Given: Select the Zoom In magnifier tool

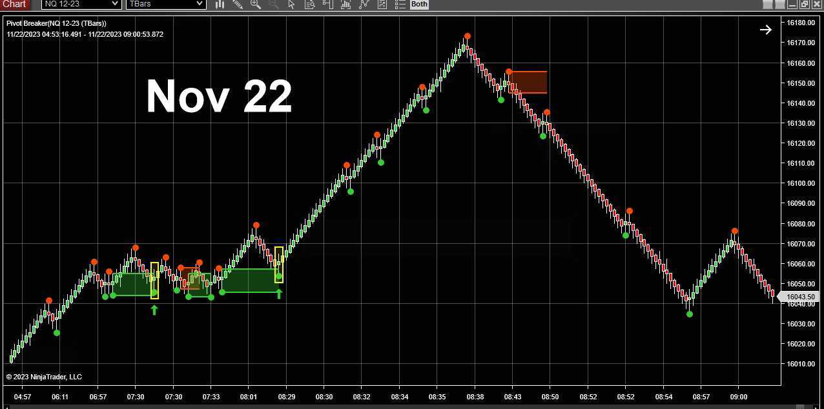Looking at the screenshot, I should pyautogui.click(x=256, y=5).
